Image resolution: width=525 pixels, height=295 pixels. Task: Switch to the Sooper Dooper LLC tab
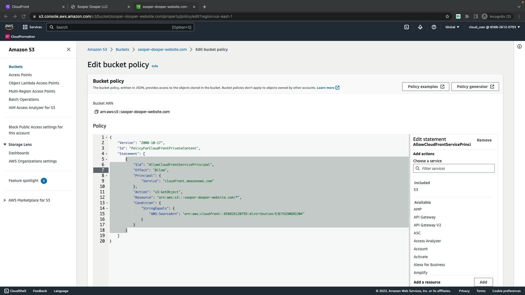pos(92,7)
